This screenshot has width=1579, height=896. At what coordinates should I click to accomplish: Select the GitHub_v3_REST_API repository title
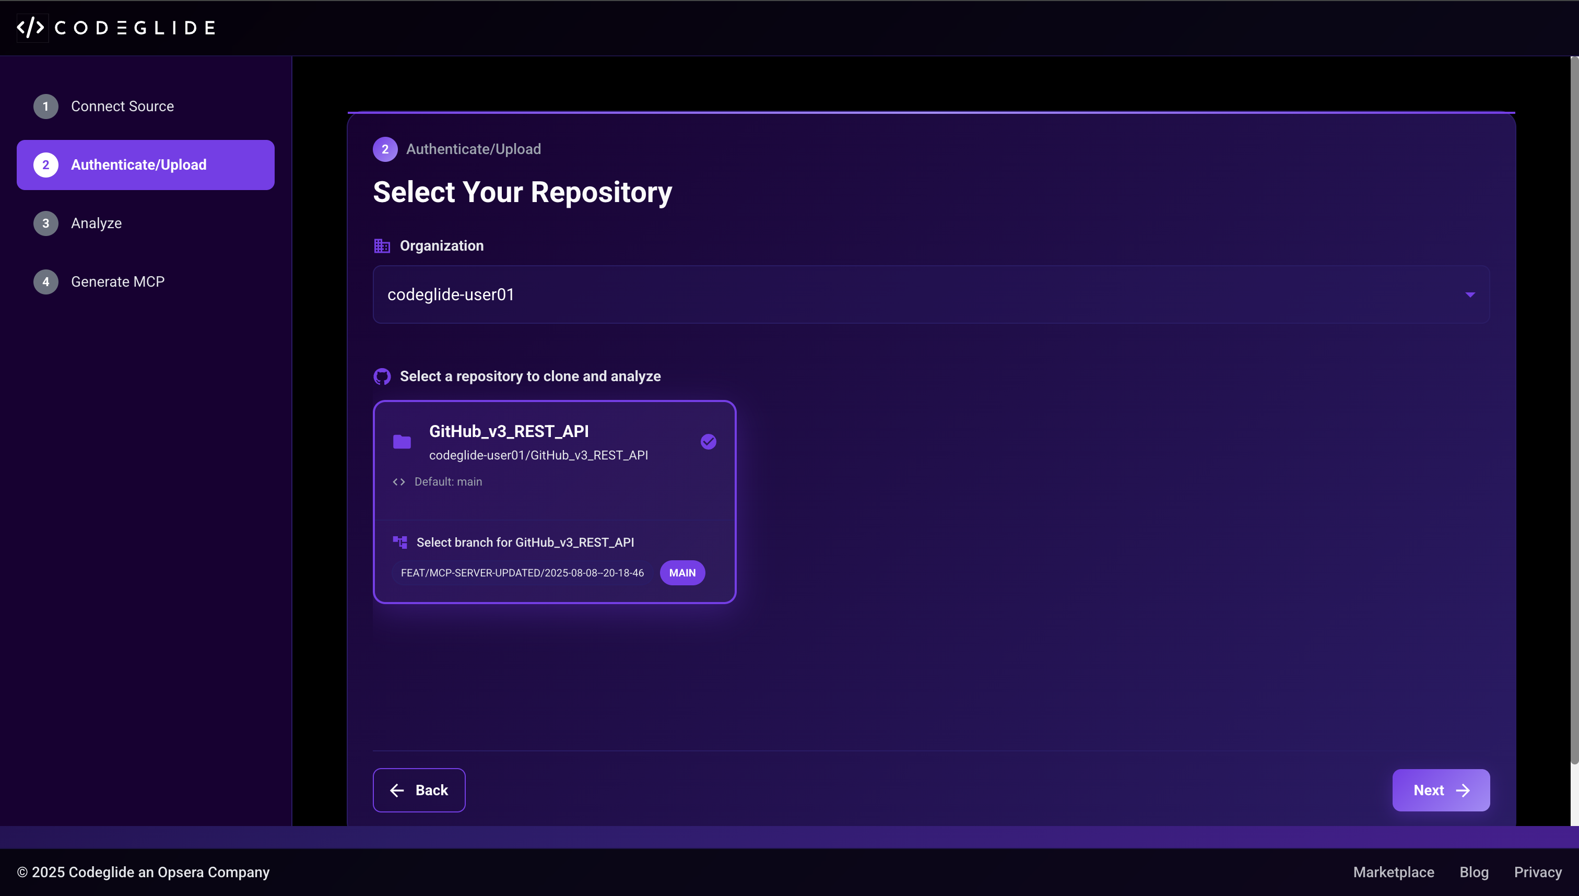point(509,431)
